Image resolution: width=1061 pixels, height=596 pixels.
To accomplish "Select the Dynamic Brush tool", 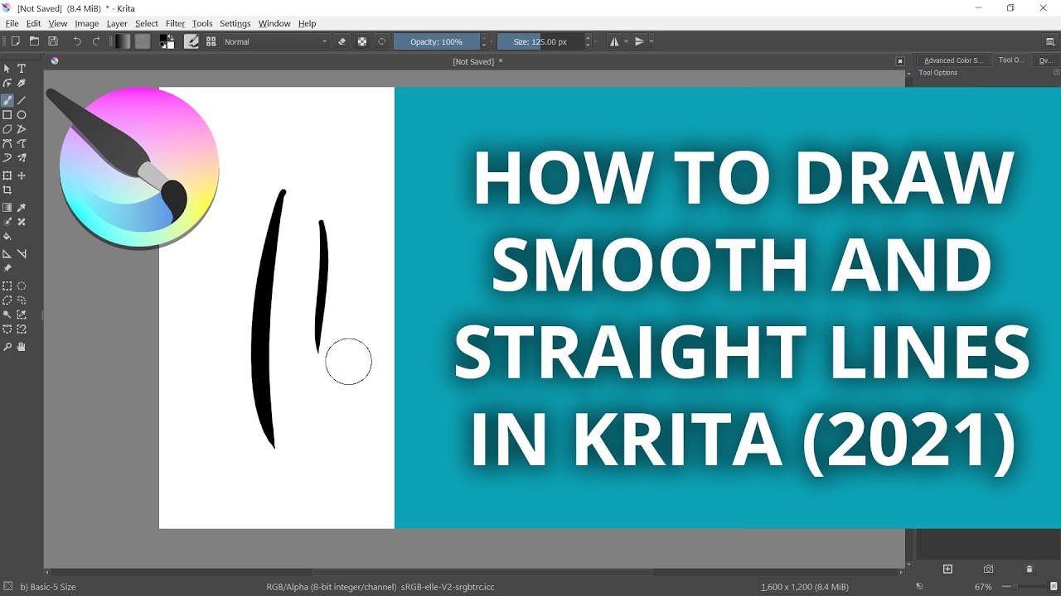I will 7,158.
